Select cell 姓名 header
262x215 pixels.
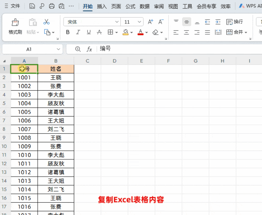click(56, 69)
